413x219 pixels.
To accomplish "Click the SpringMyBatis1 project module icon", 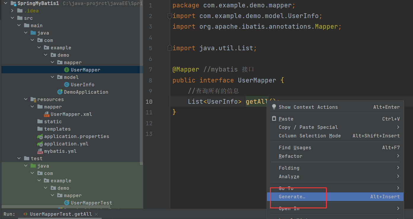I will (13, 4).
